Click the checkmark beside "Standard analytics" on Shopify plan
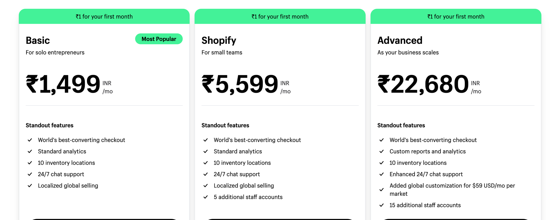This screenshot has width=552, height=220. (206, 151)
